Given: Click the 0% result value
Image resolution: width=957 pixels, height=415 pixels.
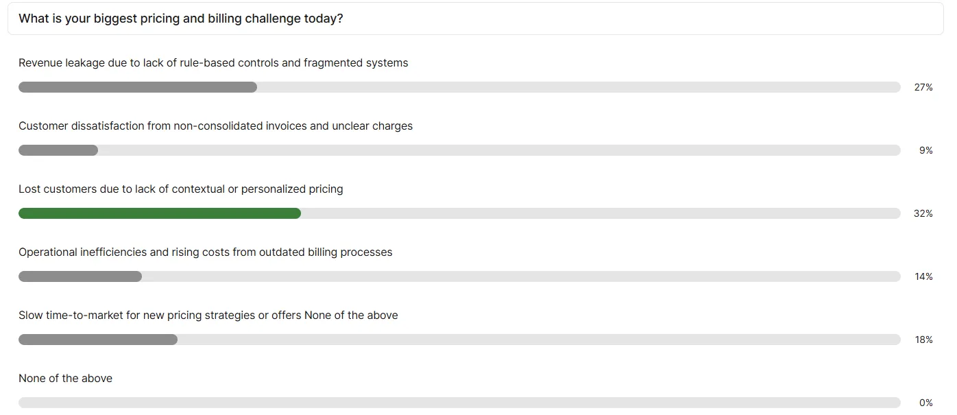Looking at the screenshot, I should pos(925,403).
